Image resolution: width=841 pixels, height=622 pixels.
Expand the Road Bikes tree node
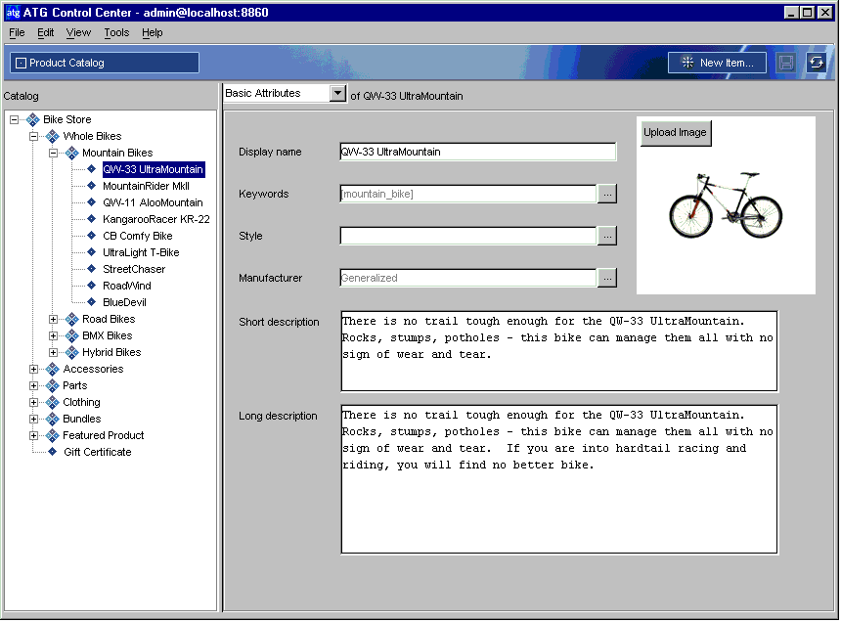click(x=53, y=319)
